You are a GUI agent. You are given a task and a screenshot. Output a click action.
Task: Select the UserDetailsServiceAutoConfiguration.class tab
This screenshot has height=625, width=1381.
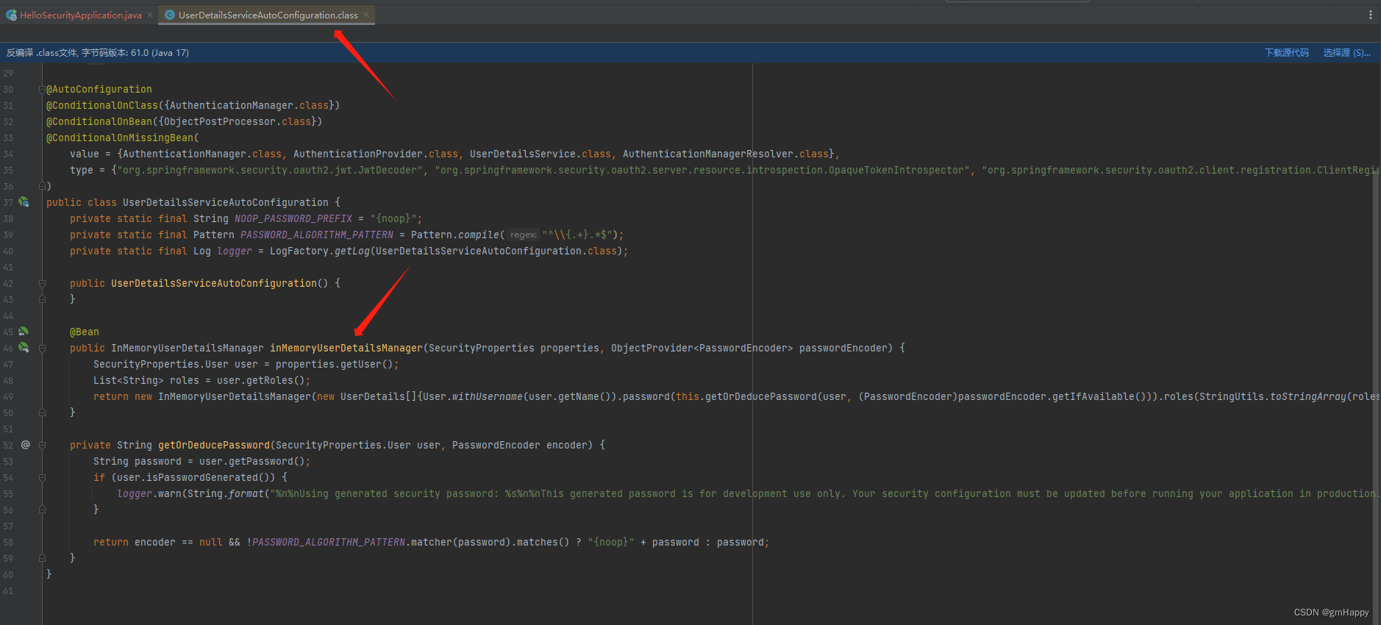(x=268, y=15)
